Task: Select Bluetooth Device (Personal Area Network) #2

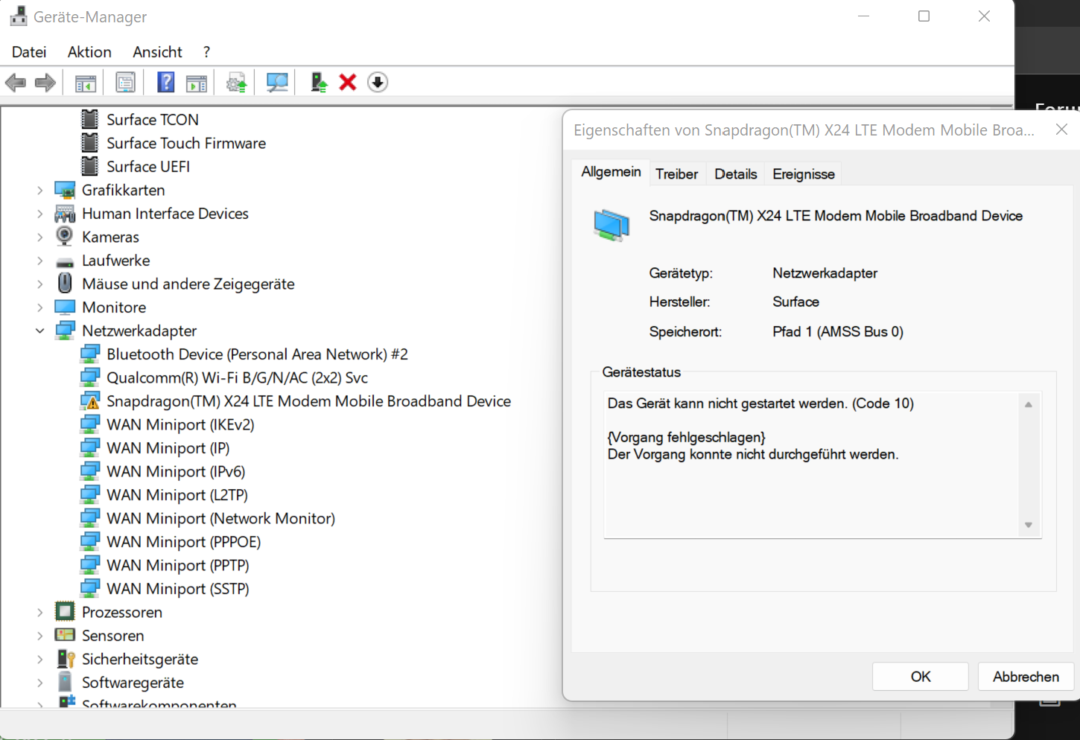Action: click(257, 354)
